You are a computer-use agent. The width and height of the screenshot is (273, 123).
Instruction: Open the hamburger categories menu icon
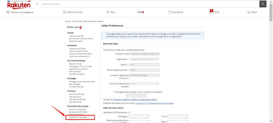8,12
